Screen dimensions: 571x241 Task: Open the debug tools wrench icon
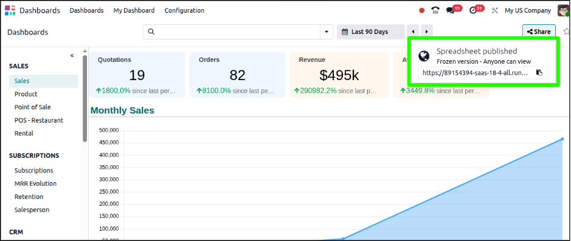[x=494, y=10]
